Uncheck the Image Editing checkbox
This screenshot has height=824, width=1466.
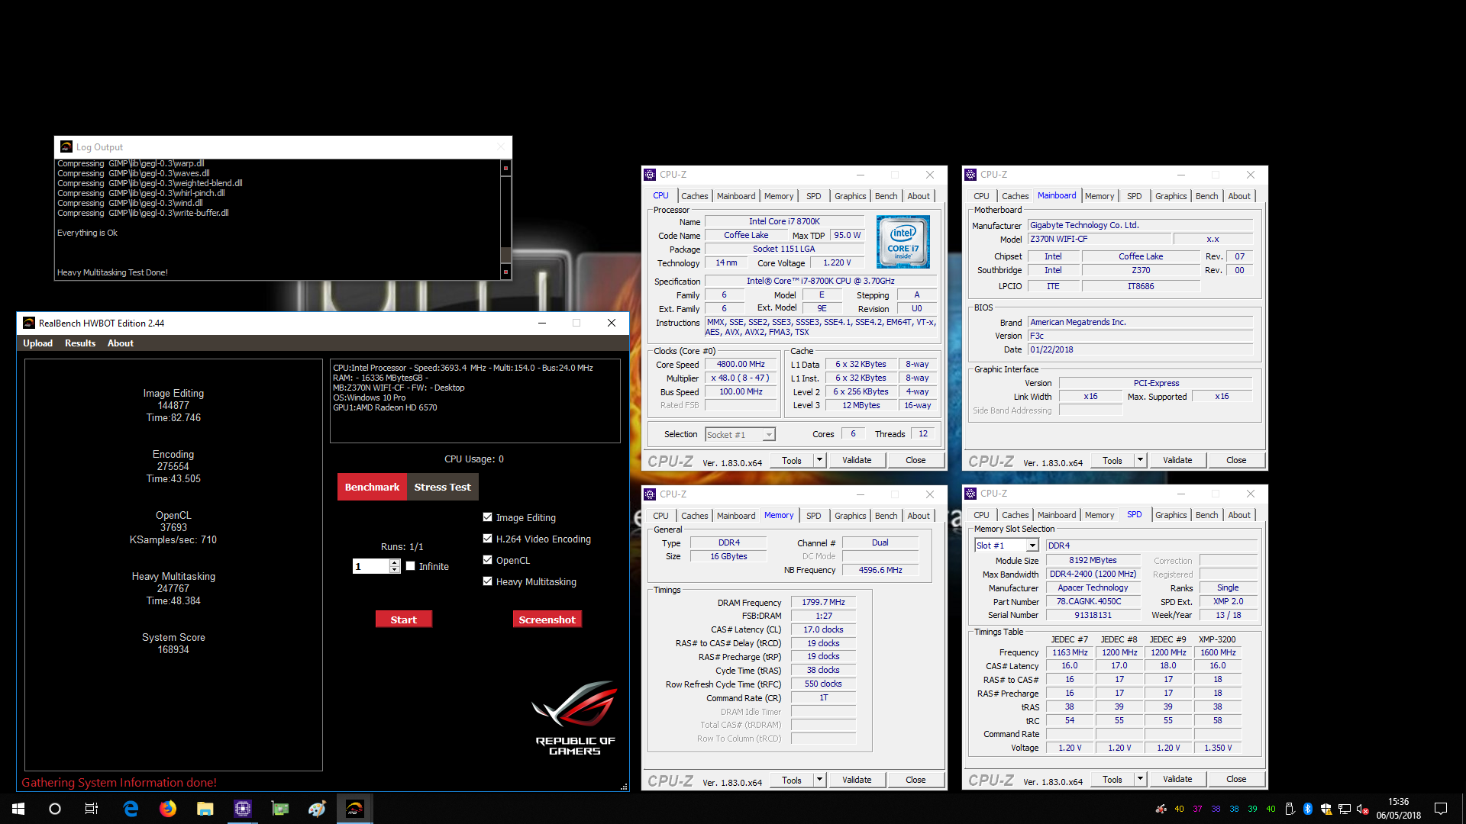(487, 517)
